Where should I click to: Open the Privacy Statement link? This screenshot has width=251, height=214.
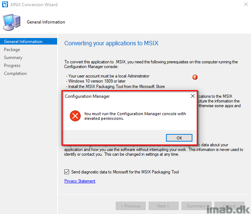coord(80,181)
